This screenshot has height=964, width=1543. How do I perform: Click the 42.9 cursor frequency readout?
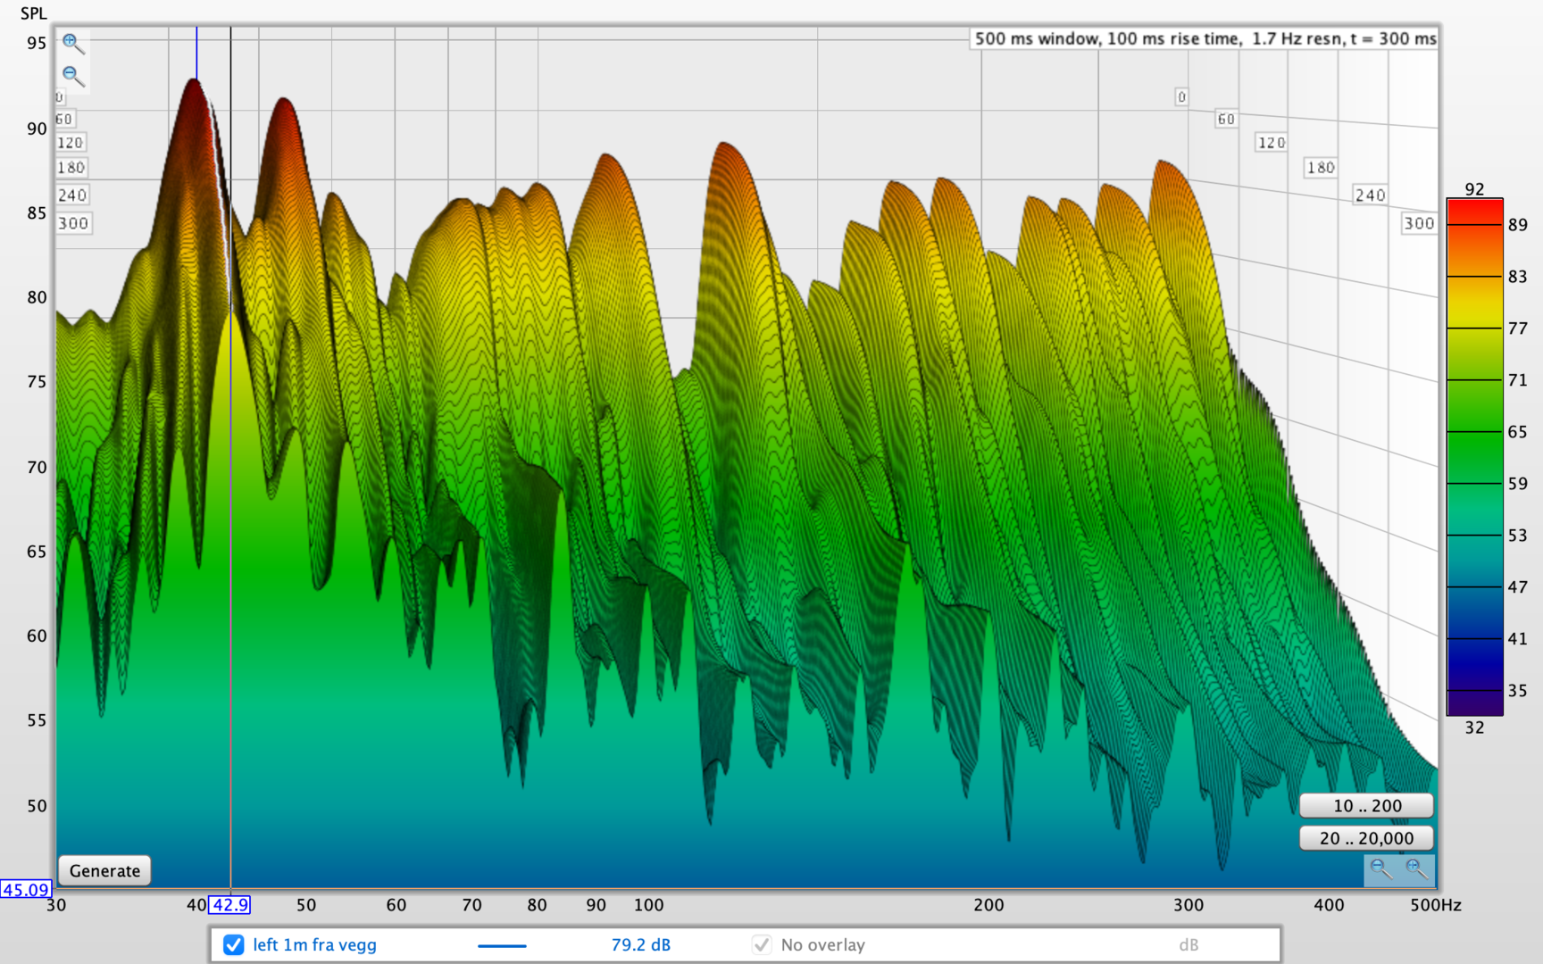pyautogui.click(x=229, y=904)
